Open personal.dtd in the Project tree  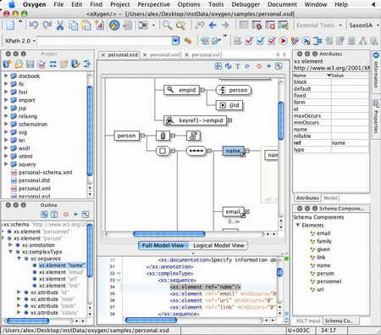[34, 181]
